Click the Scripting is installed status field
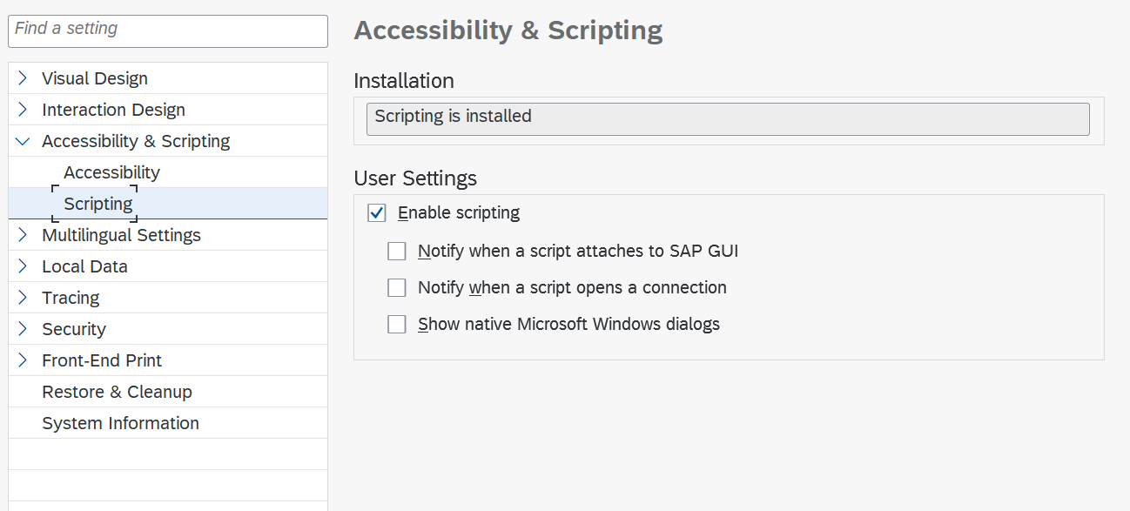The height and width of the screenshot is (511, 1130). pos(728,118)
